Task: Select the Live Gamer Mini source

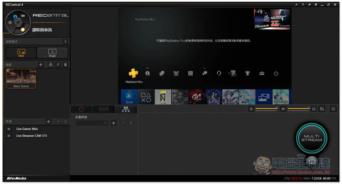Action: pos(27,129)
